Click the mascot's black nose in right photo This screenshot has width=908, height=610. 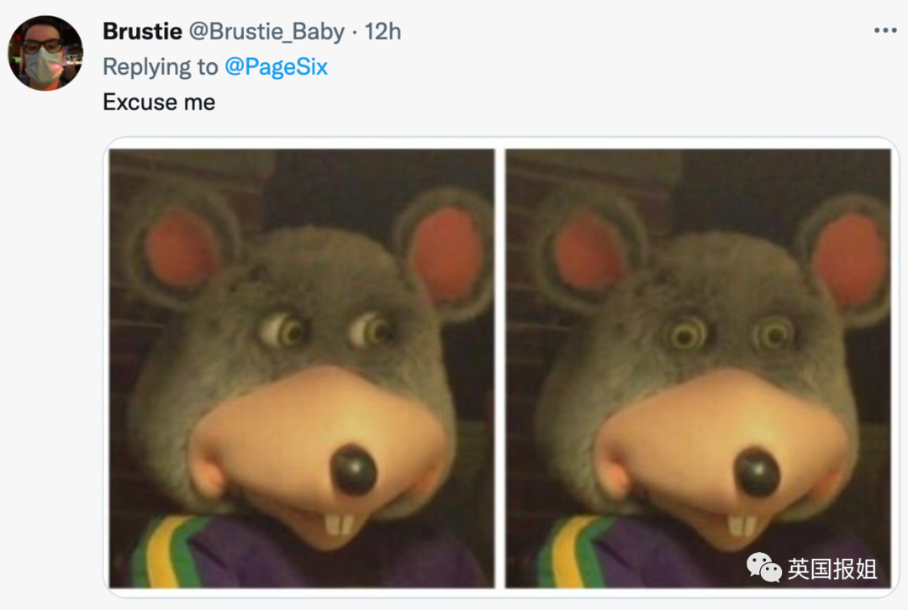[756, 471]
